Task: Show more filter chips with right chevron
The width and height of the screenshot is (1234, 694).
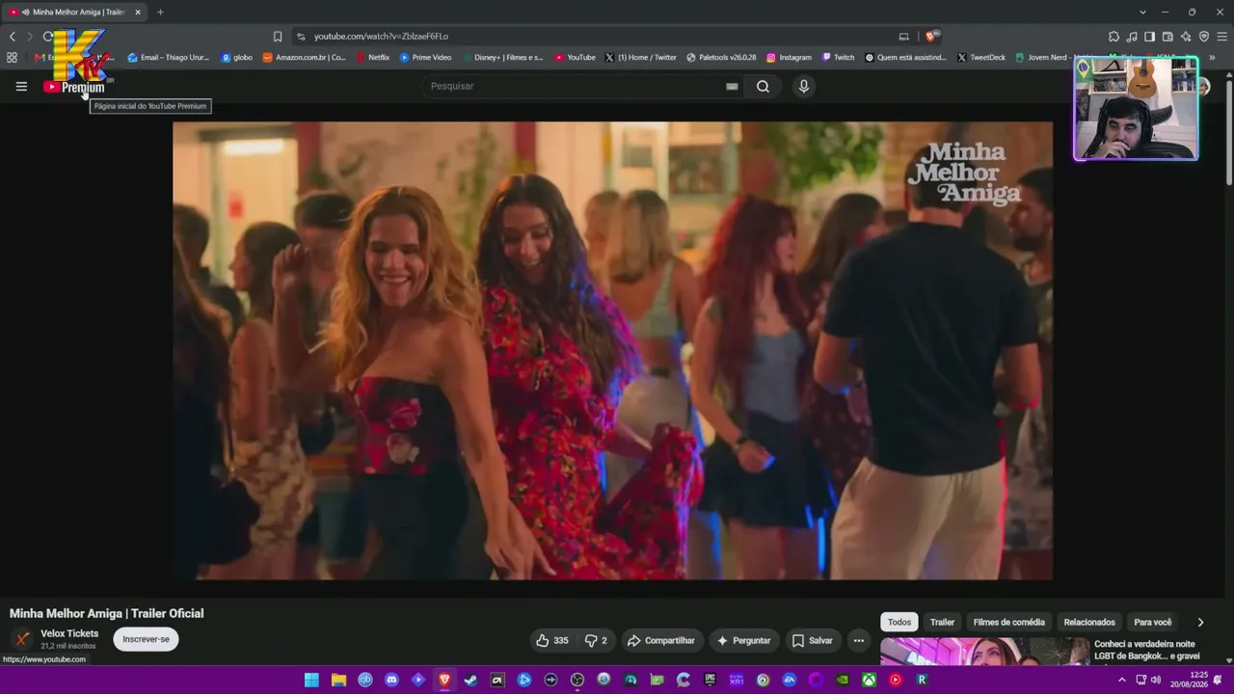Action: [x=1200, y=623]
